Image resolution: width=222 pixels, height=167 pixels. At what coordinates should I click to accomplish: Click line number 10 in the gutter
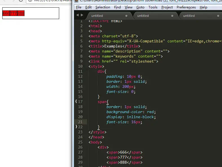[x=80, y=66]
